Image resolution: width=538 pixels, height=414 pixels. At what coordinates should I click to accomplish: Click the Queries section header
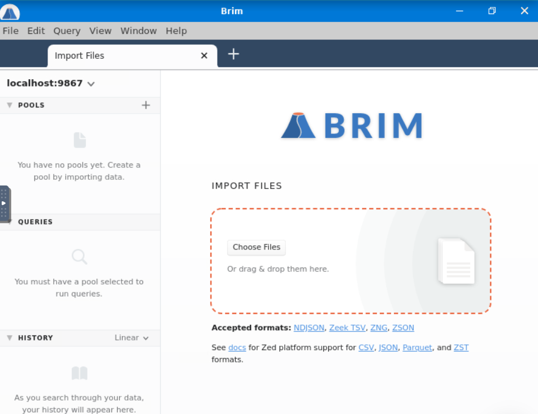coord(80,222)
